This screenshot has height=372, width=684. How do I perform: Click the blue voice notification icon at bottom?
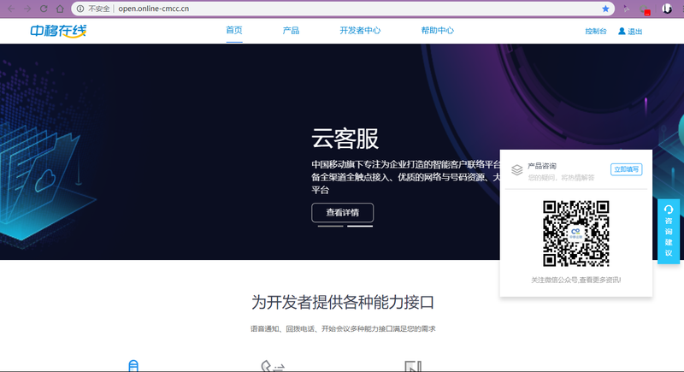133,366
